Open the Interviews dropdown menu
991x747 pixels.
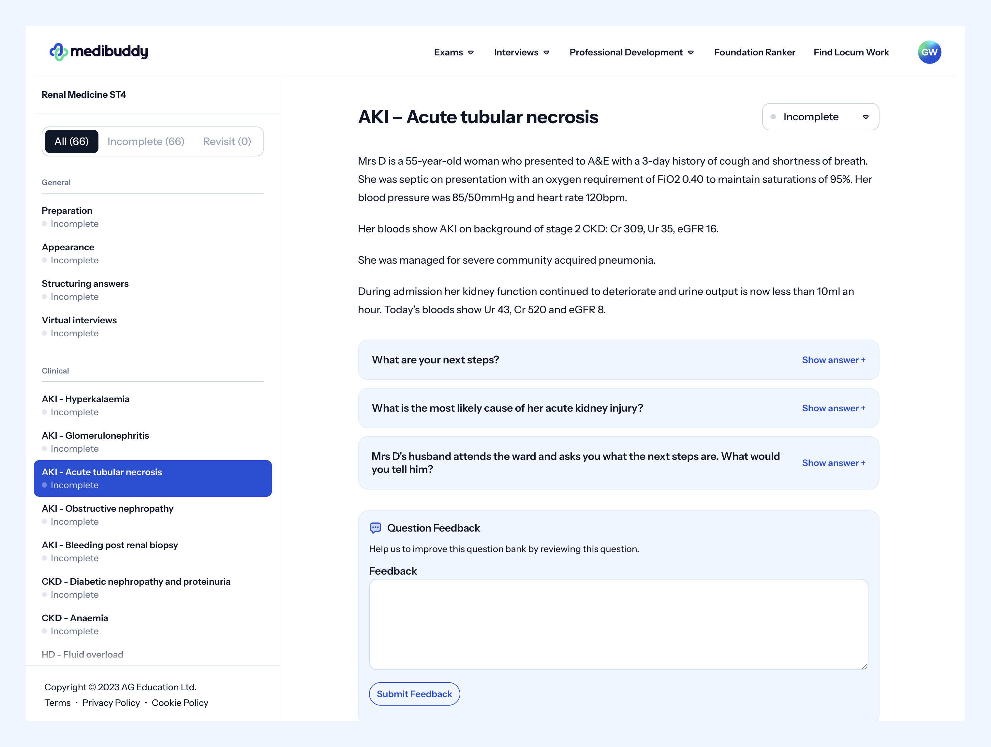(522, 52)
